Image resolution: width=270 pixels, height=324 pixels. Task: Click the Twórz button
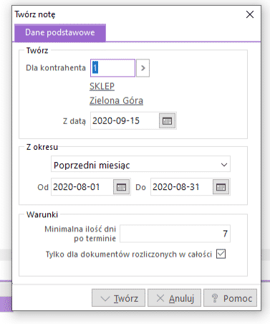[x=118, y=298]
